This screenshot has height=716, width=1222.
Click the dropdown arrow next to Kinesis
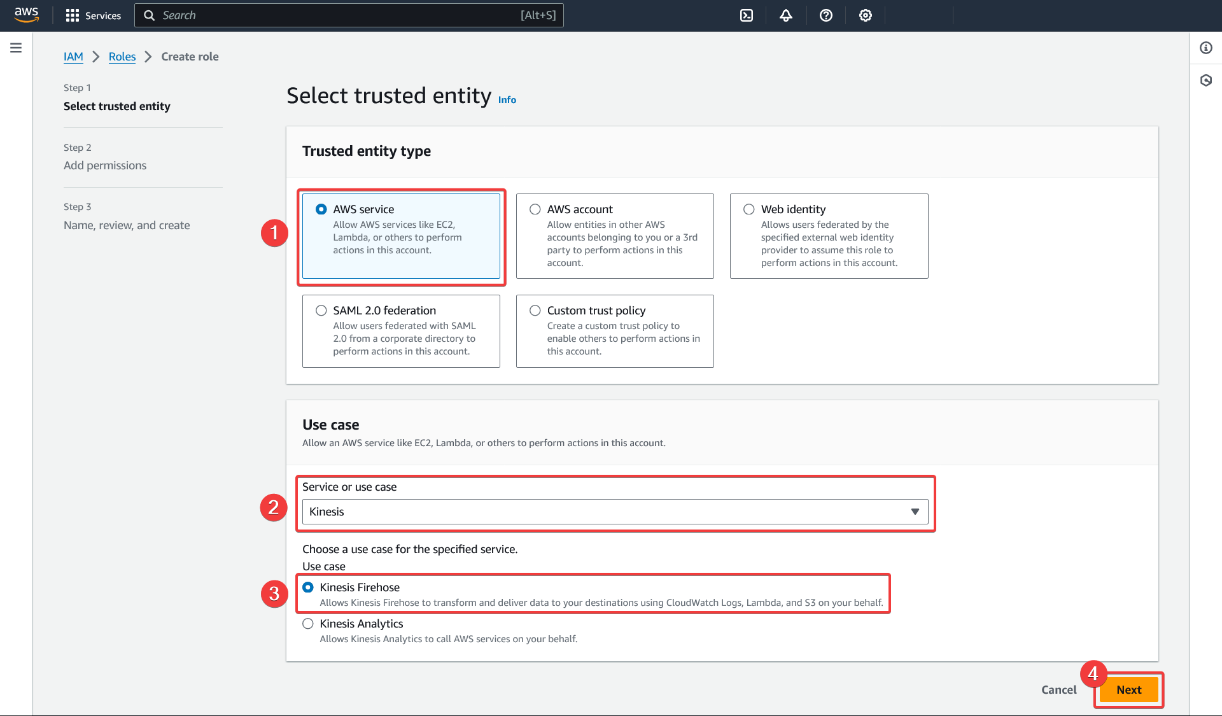coord(915,512)
